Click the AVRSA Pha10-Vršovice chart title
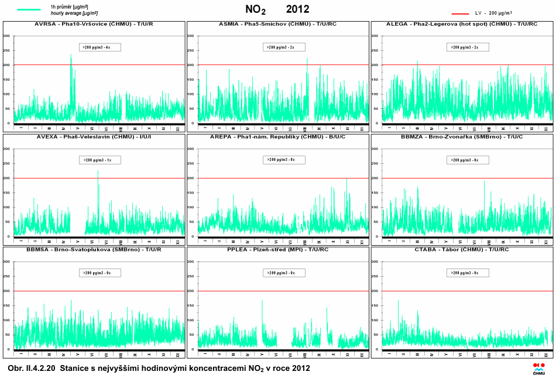 pyautogui.click(x=94, y=24)
